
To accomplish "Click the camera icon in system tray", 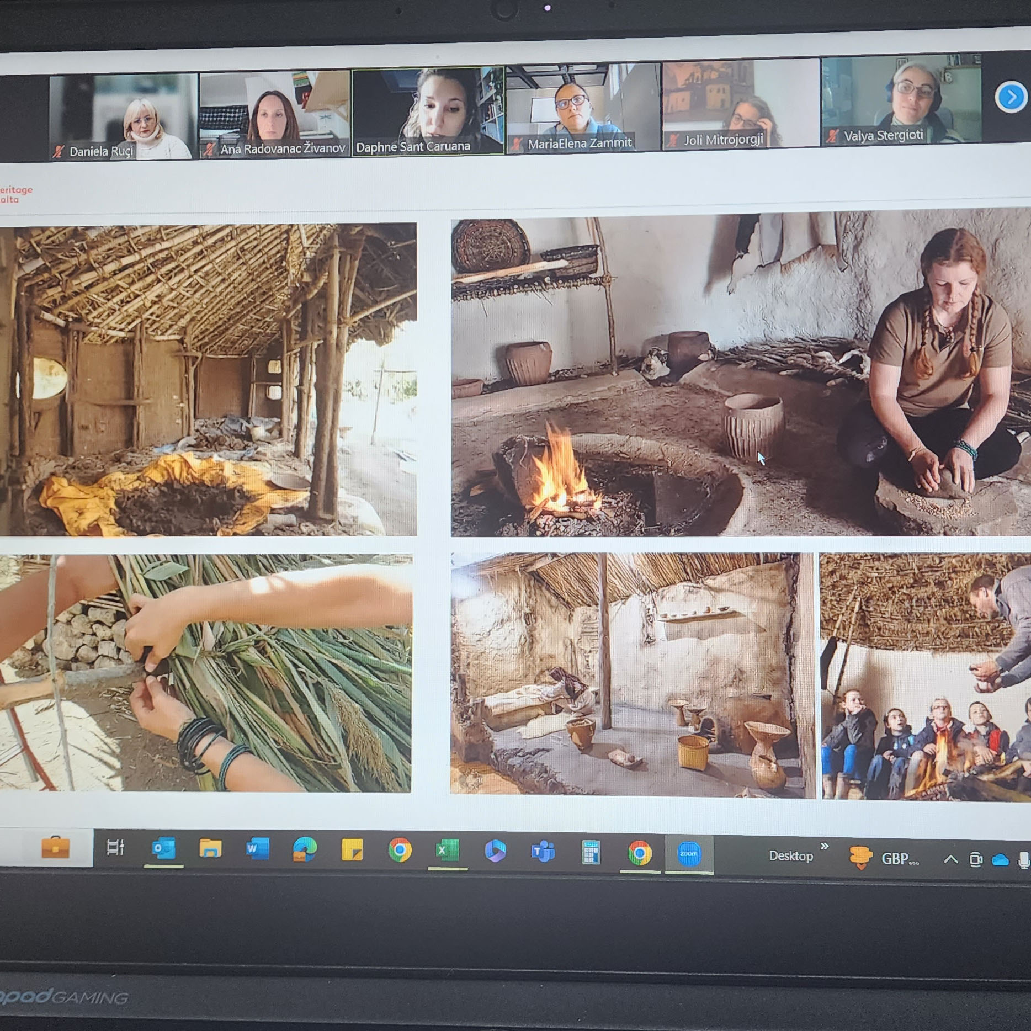I will coord(976,859).
